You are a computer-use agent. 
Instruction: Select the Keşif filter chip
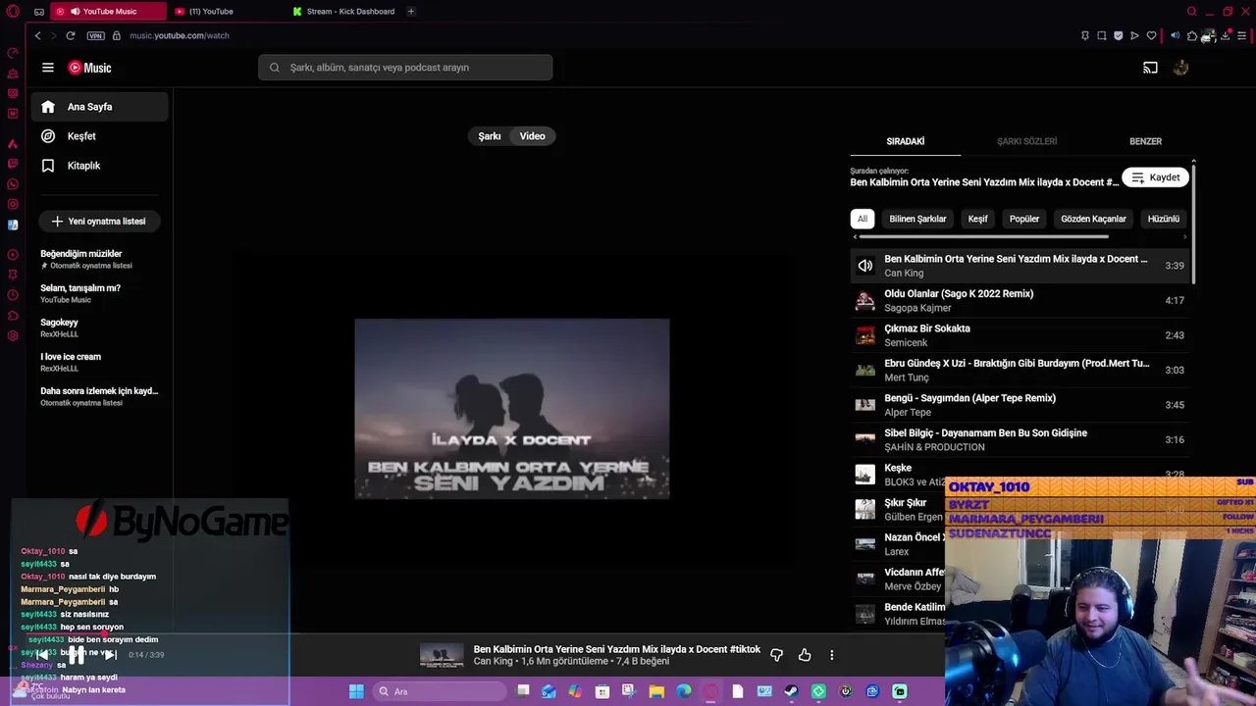[x=977, y=219]
